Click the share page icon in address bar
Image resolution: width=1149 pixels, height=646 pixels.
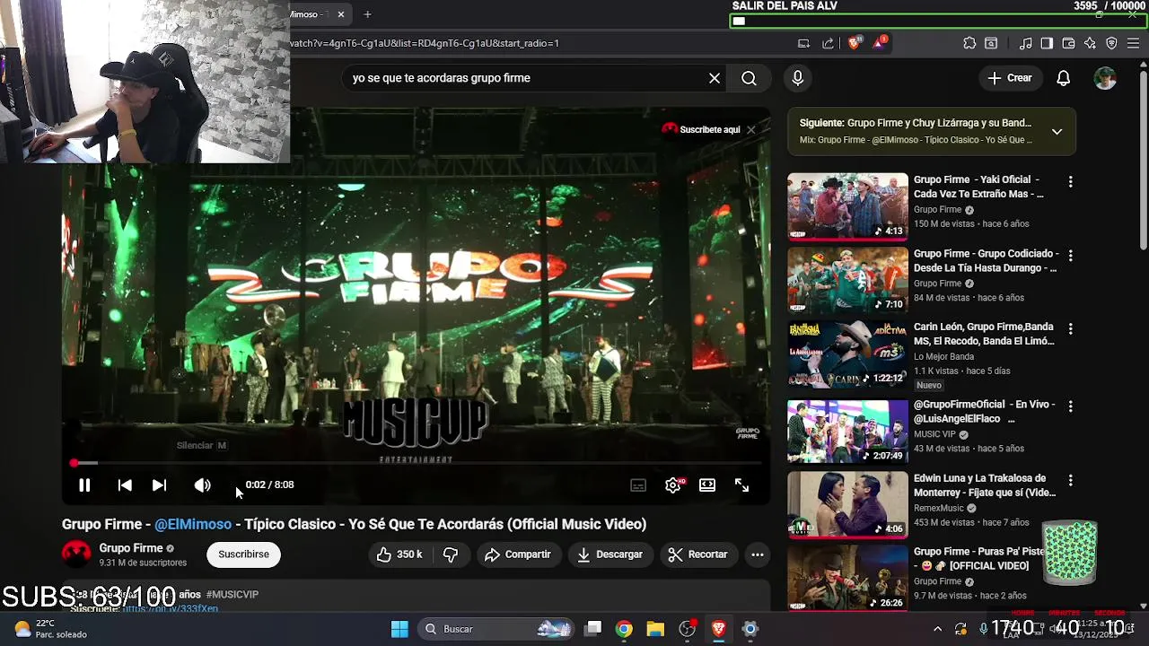(x=828, y=43)
